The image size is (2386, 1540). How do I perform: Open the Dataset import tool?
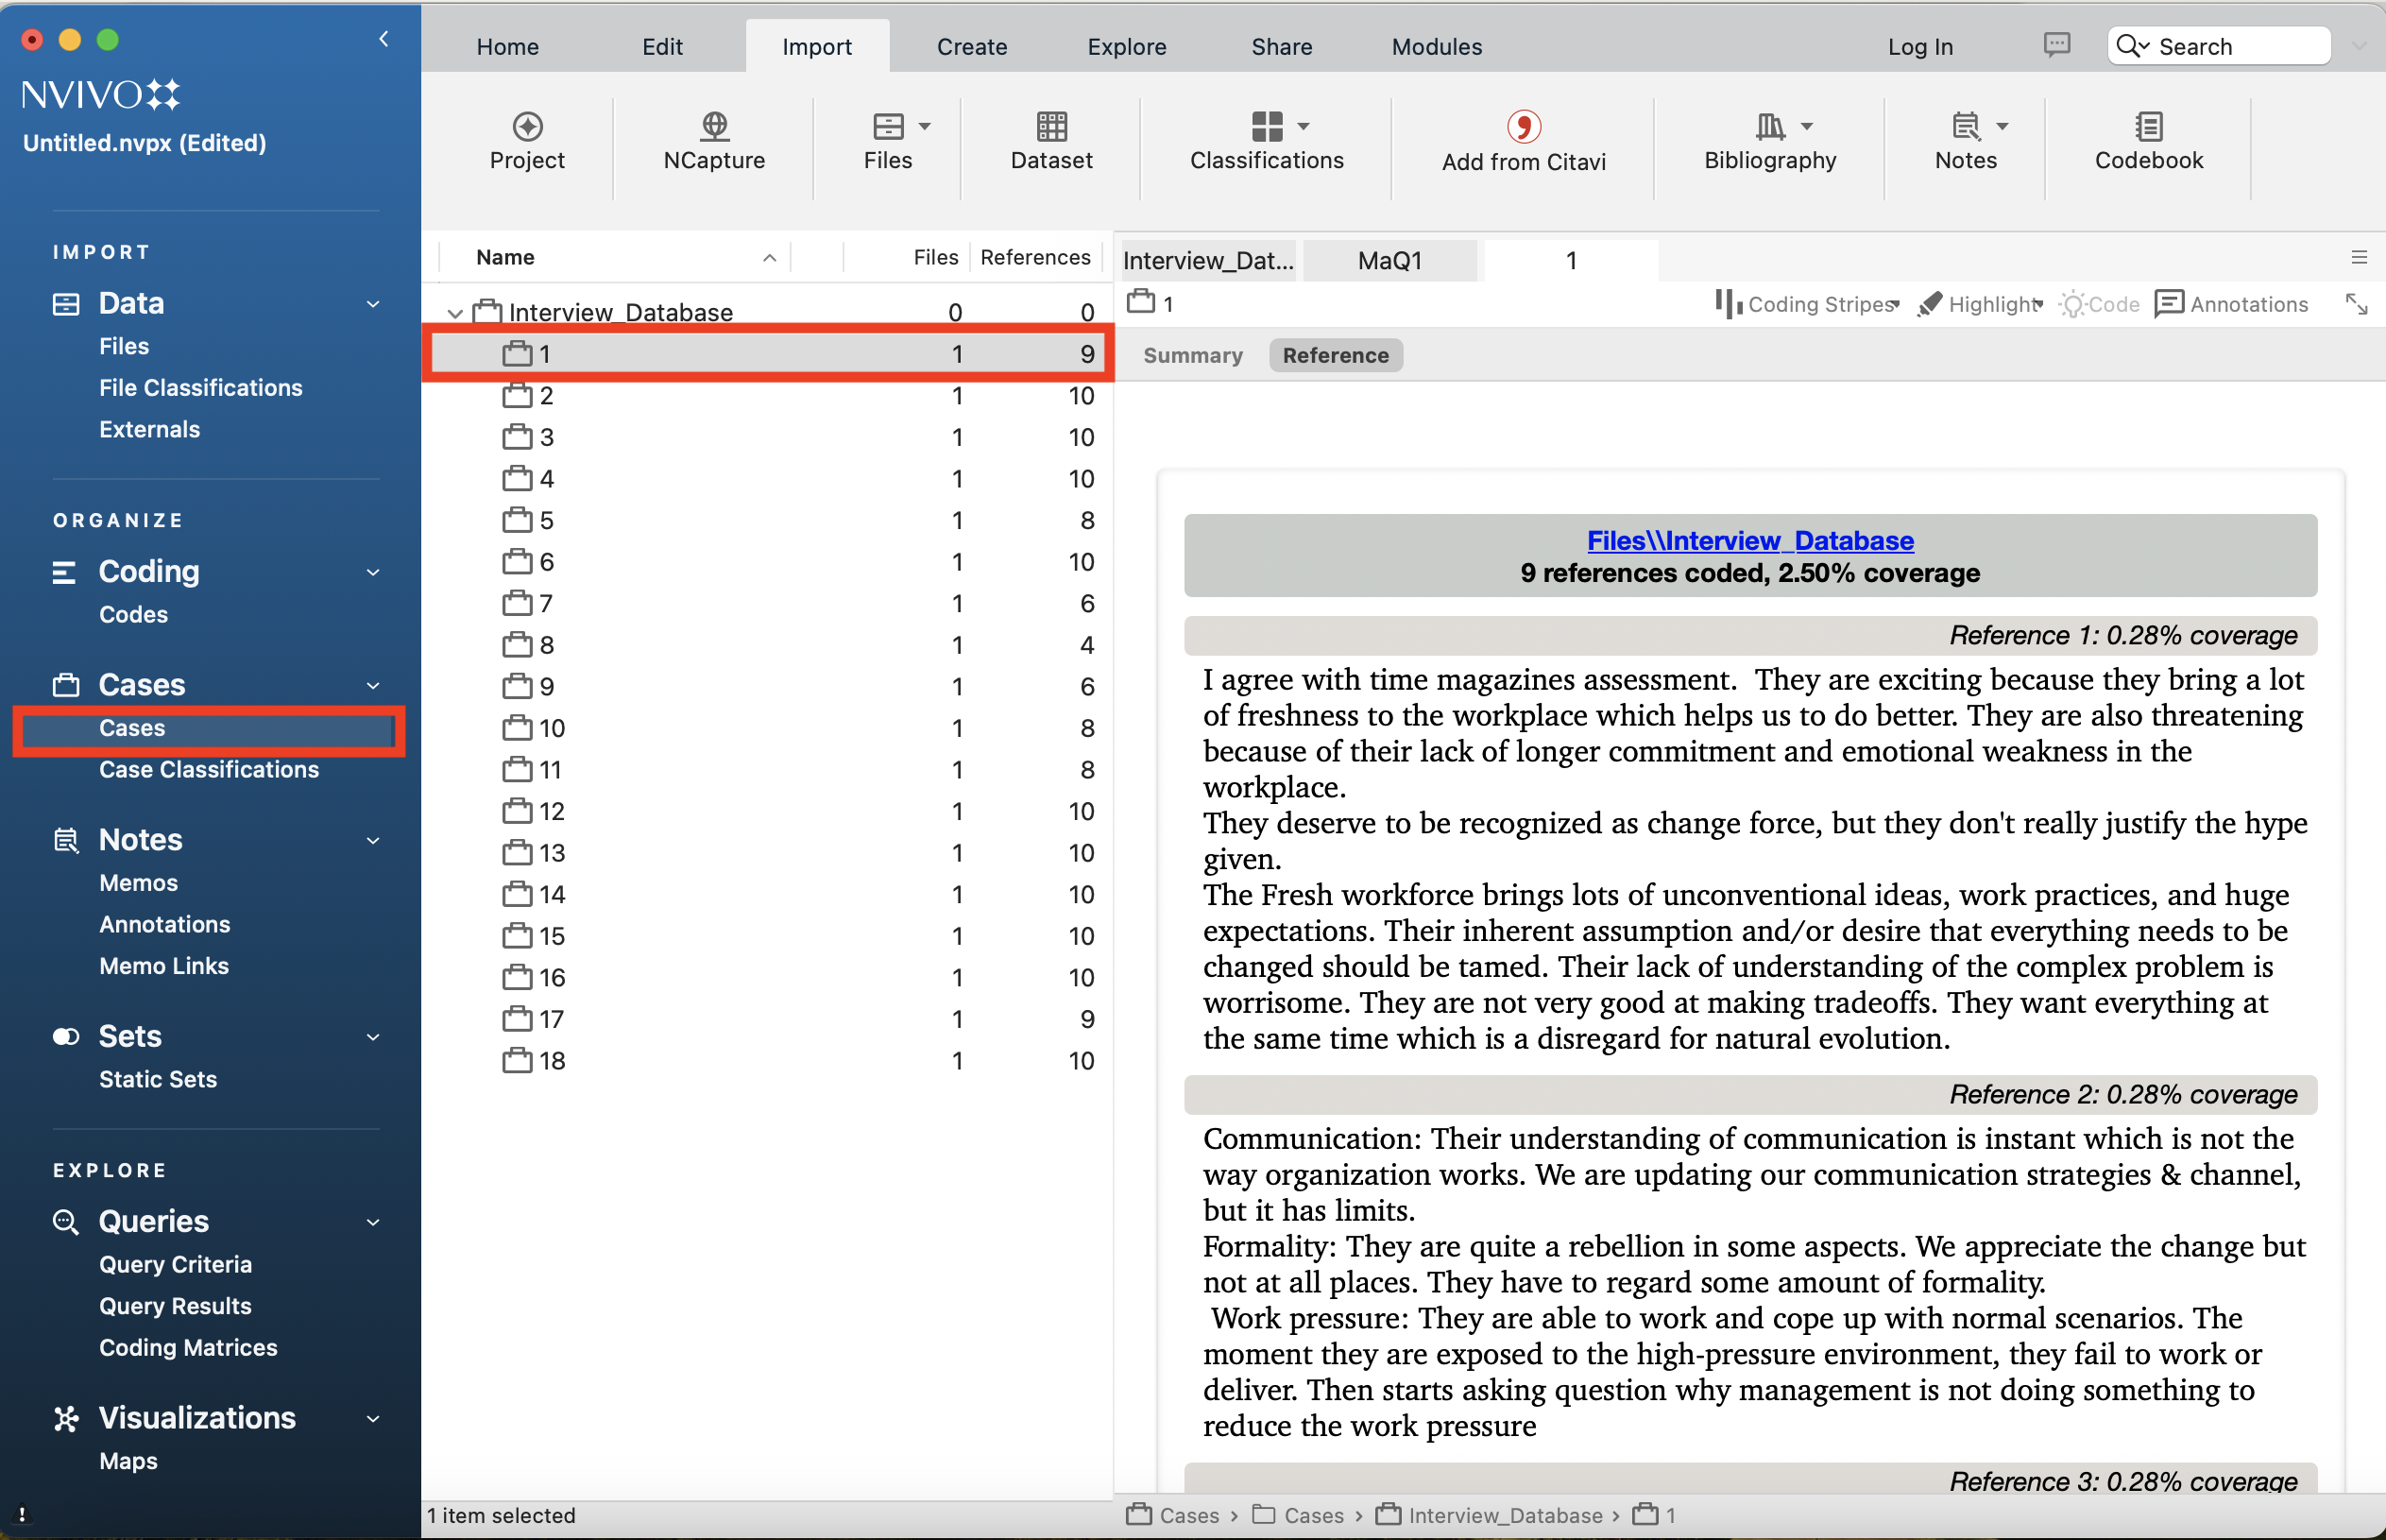click(1052, 139)
